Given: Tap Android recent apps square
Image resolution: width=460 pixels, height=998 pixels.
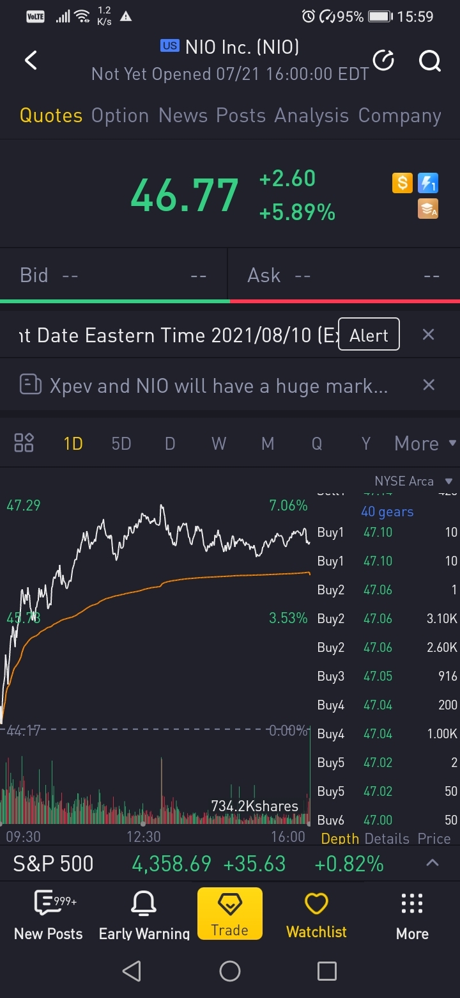Looking at the screenshot, I should coord(327,971).
